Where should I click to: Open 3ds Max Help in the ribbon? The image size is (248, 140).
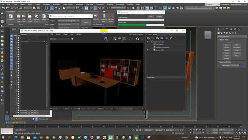click(111, 18)
